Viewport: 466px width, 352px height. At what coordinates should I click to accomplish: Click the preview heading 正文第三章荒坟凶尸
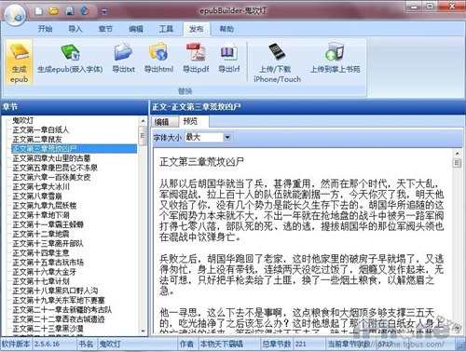[x=201, y=162]
